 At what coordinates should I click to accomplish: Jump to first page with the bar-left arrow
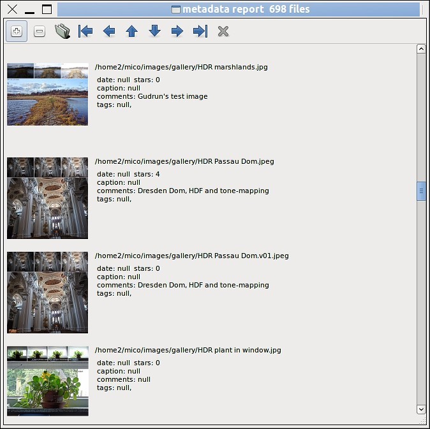point(85,31)
